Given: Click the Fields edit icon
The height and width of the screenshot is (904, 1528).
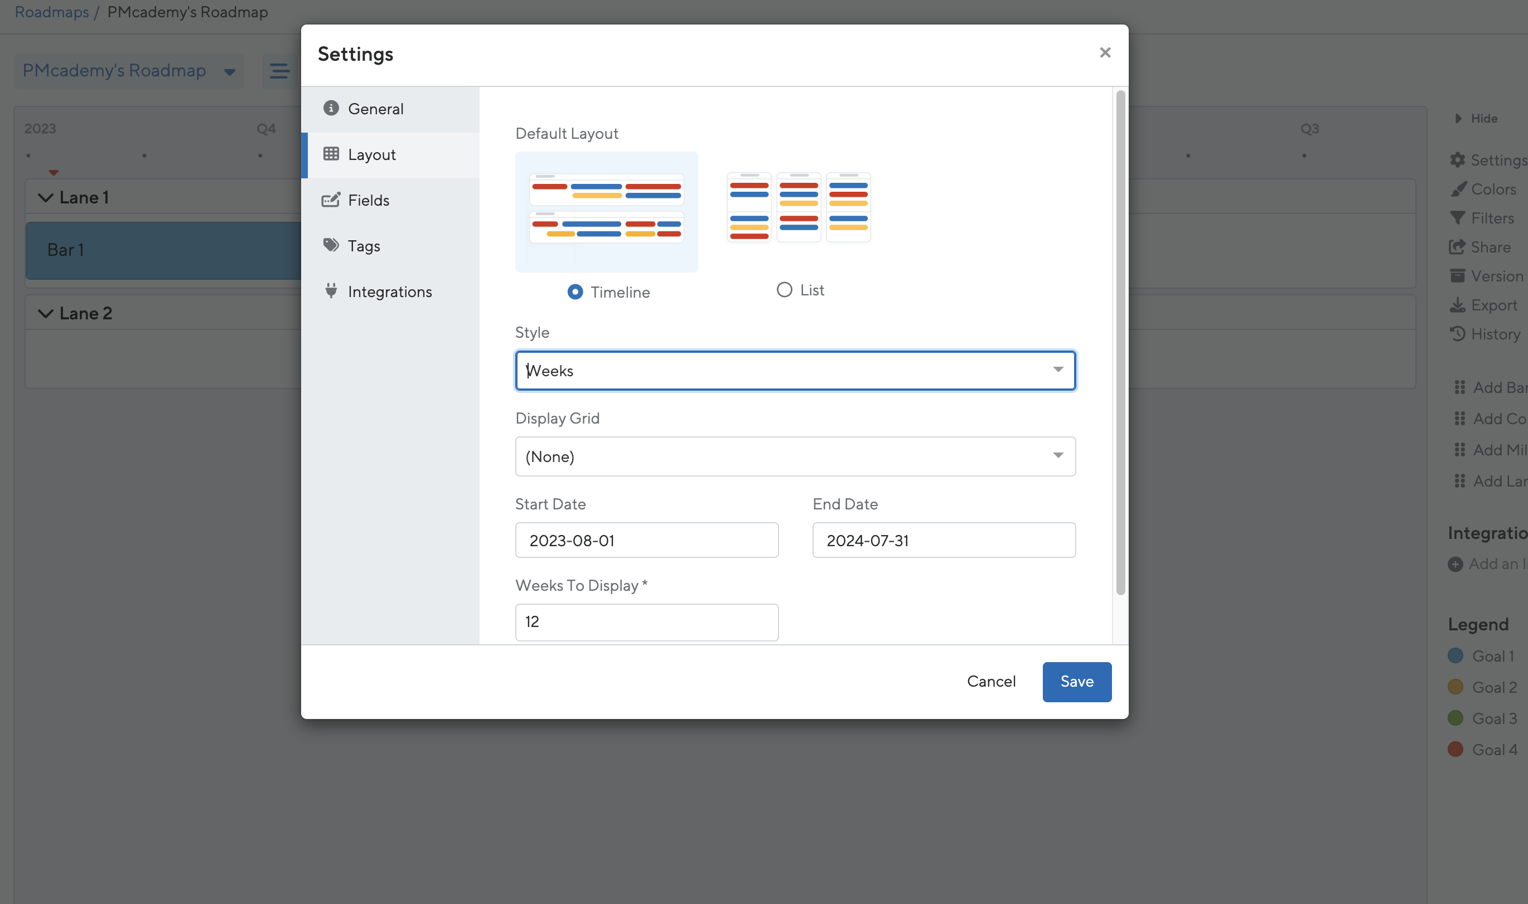Looking at the screenshot, I should pos(330,200).
